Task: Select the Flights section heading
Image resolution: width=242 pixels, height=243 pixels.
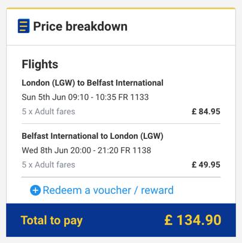Action: point(40,64)
